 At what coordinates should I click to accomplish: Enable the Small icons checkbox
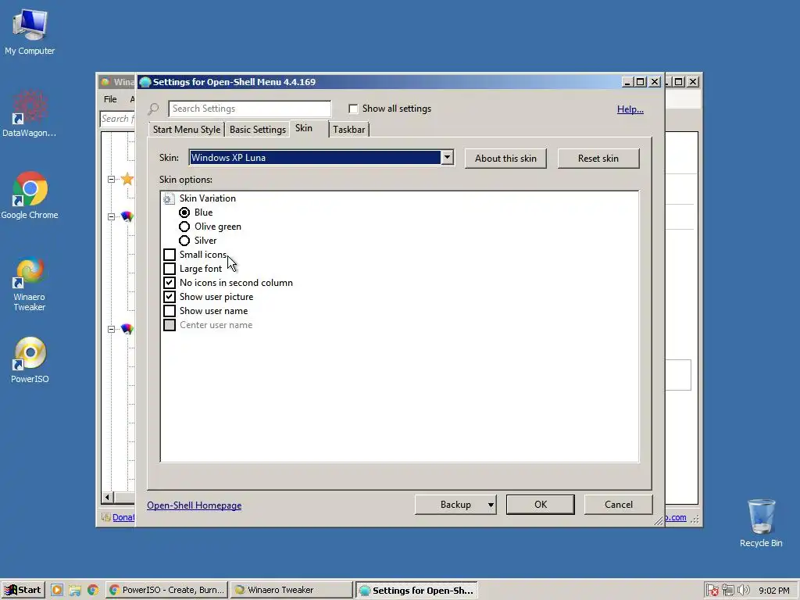point(170,255)
